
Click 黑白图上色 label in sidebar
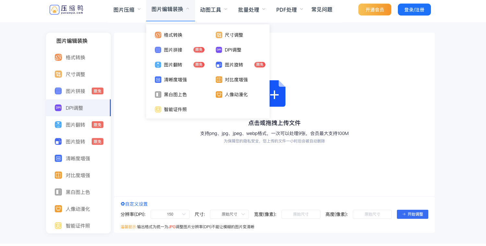click(x=78, y=192)
